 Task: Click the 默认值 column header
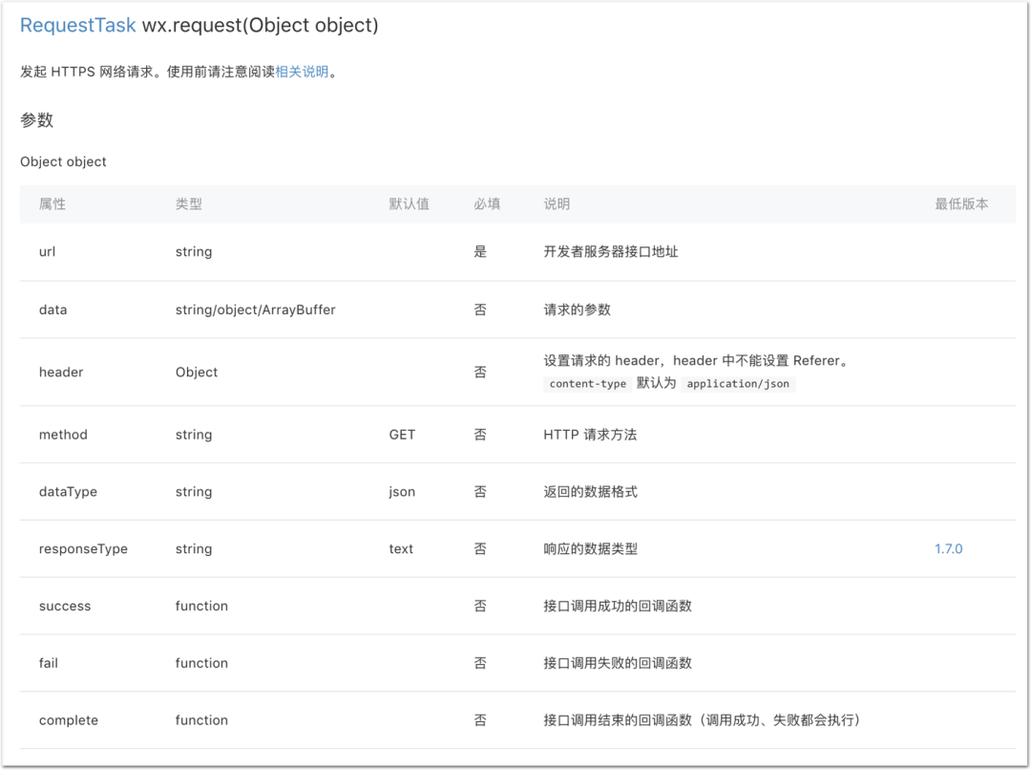point(410,203)
